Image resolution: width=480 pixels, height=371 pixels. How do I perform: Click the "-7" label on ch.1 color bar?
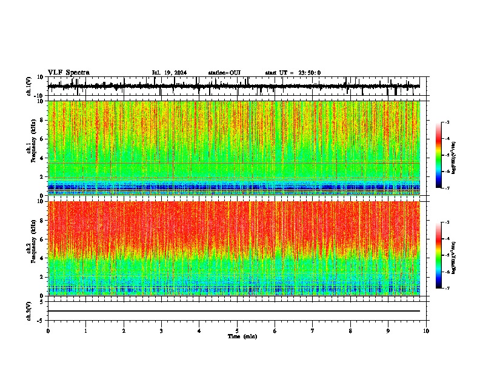(447, 188)
